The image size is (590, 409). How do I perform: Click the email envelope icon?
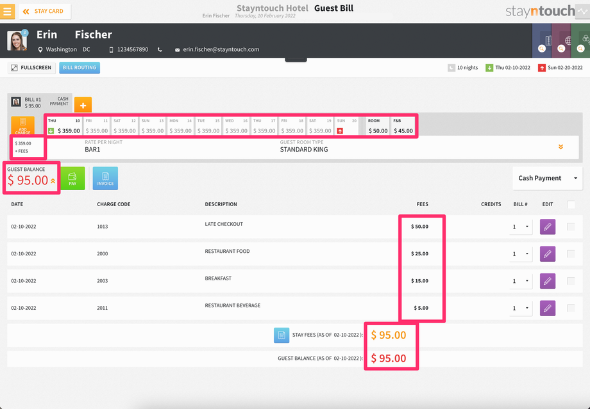[x=177, y=50]
